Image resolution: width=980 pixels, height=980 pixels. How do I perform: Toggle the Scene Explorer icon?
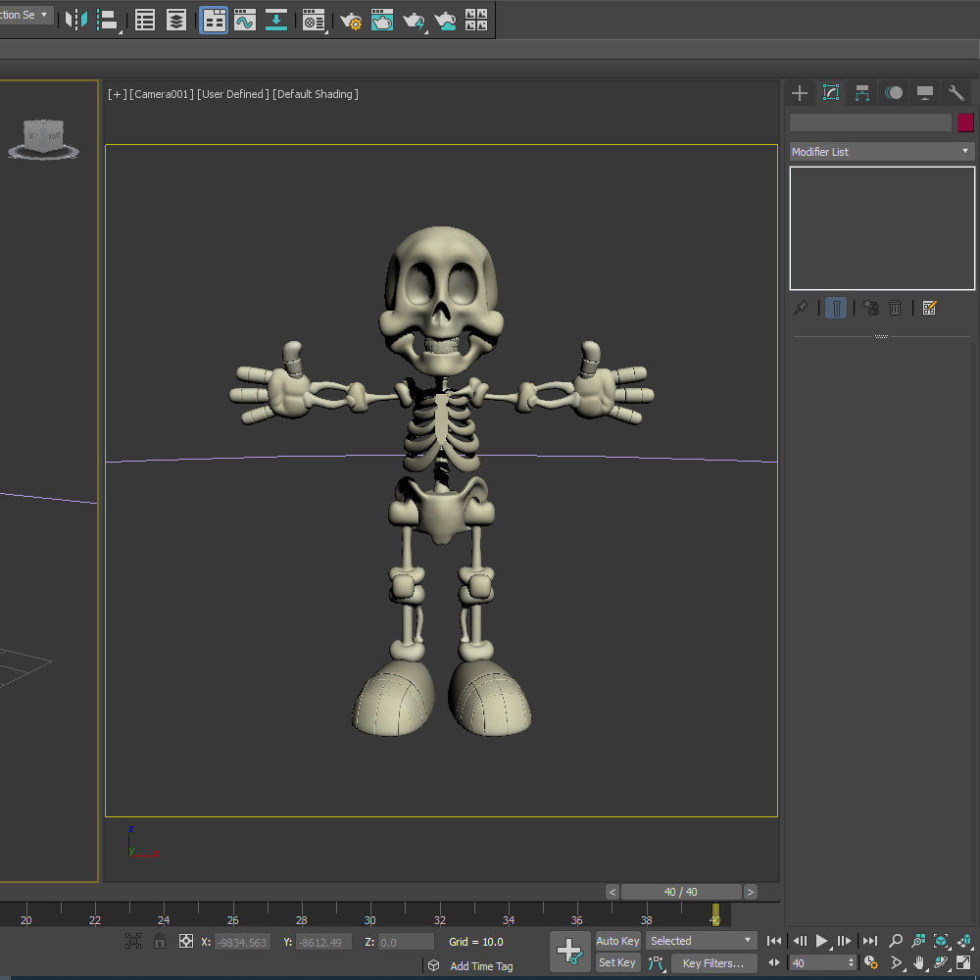[x=145, y=20]
